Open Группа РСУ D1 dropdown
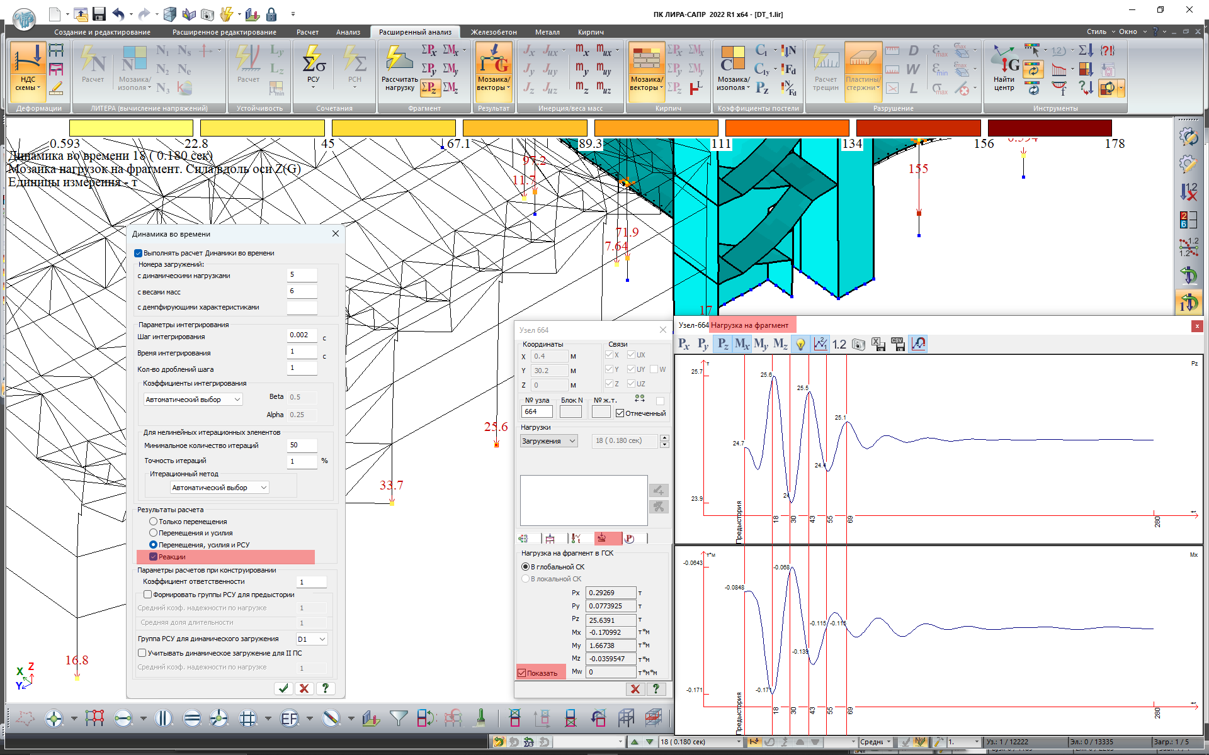1209x755 pixels. coord(312,639)
